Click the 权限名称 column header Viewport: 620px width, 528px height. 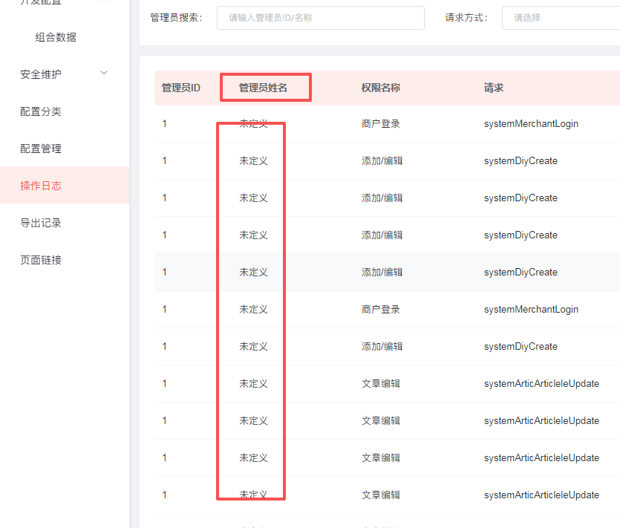[381, 88]
